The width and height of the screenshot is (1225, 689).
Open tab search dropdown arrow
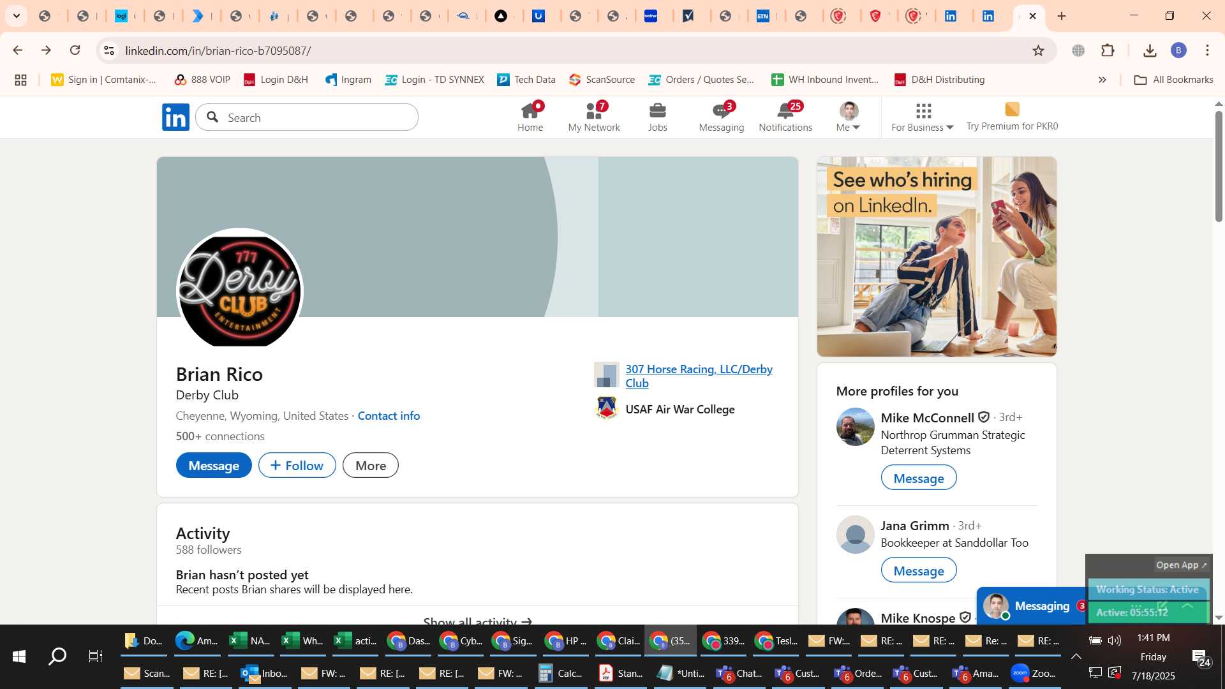tap(17, 16)
